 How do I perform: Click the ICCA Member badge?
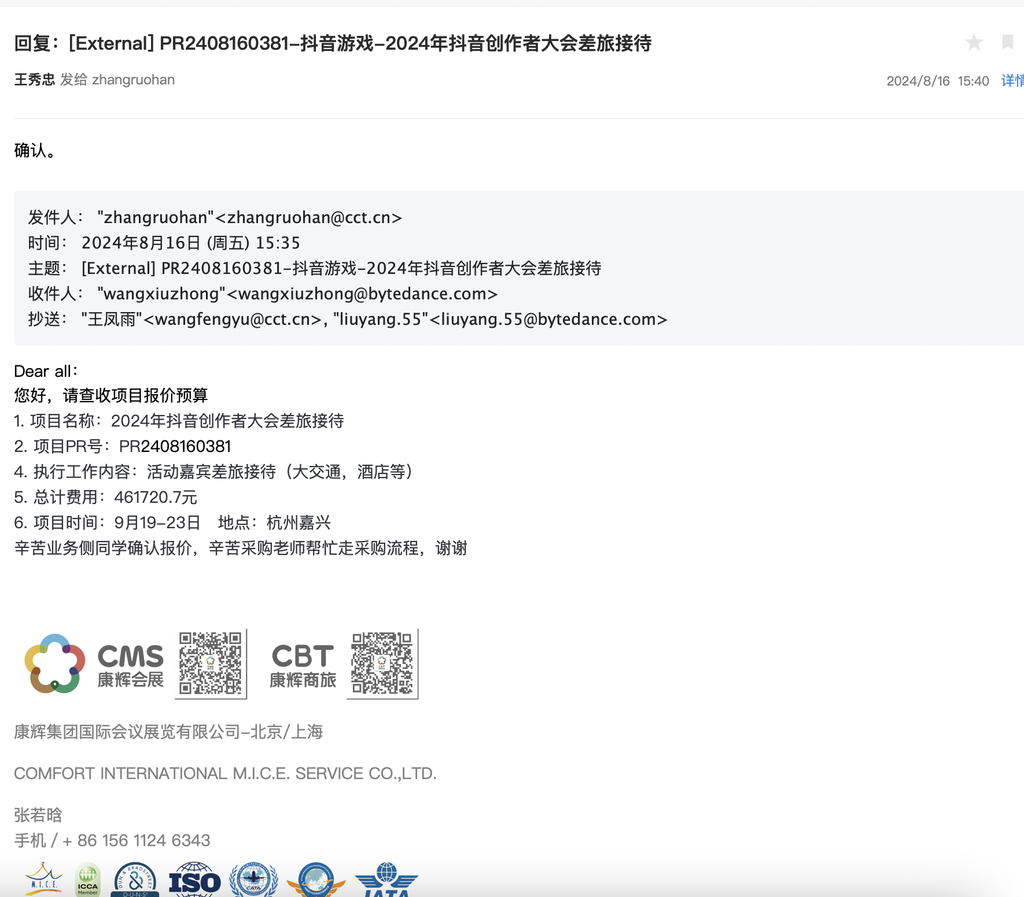[x=88, y=881]
